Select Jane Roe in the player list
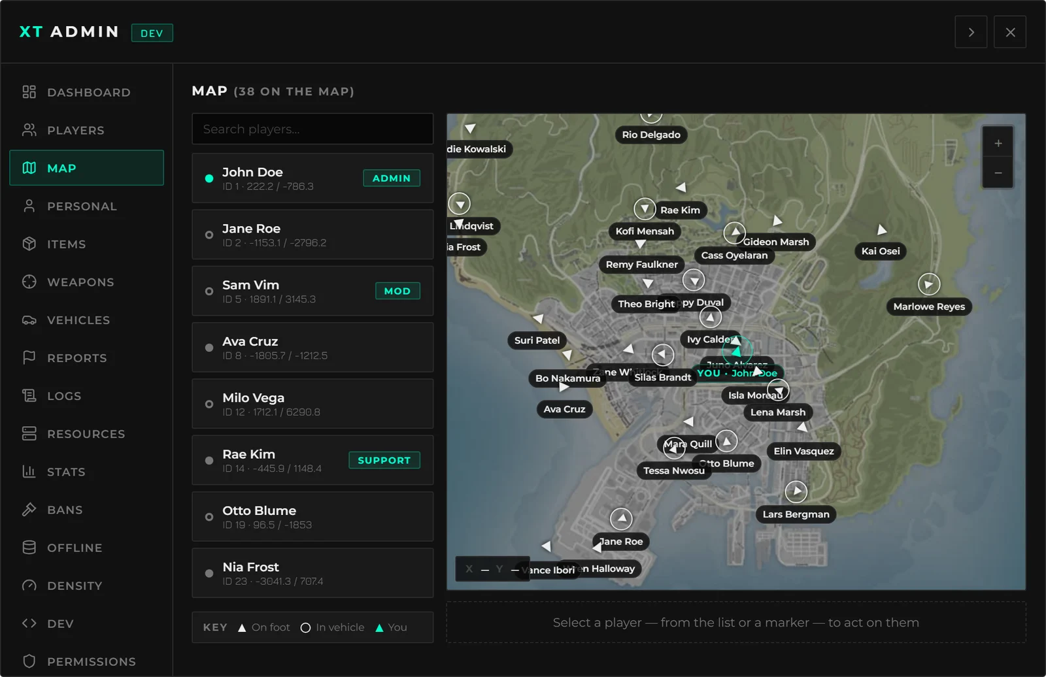 (x=312, y=235)
